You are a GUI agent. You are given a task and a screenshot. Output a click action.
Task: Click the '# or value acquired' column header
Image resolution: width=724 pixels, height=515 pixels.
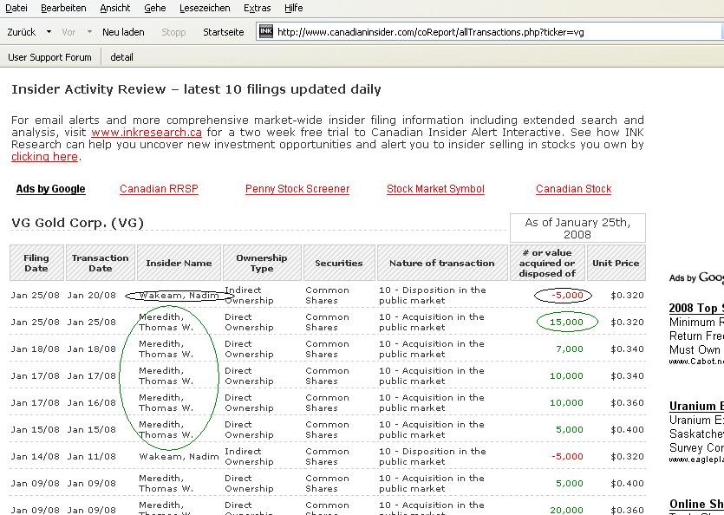(547, 263)
